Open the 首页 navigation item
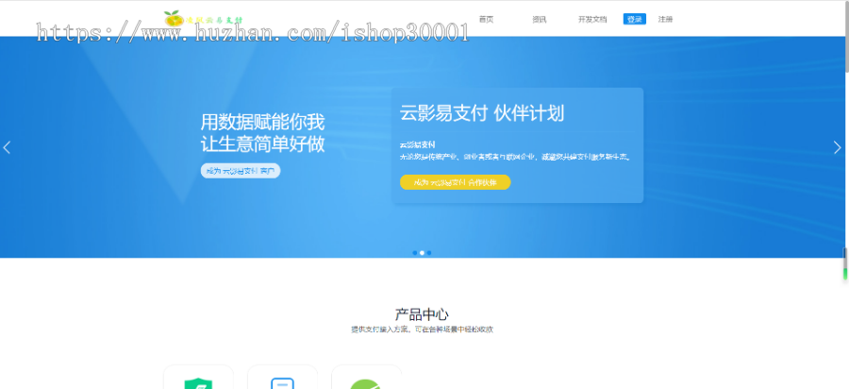Image resolution: width=849 pixels, height=389 pixels. tap(486, 20)
